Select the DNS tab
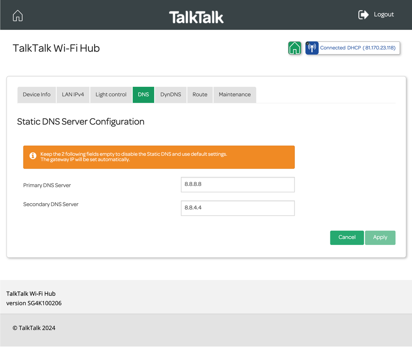The height and width of the screenshot is (347, 412). point(144,95)
